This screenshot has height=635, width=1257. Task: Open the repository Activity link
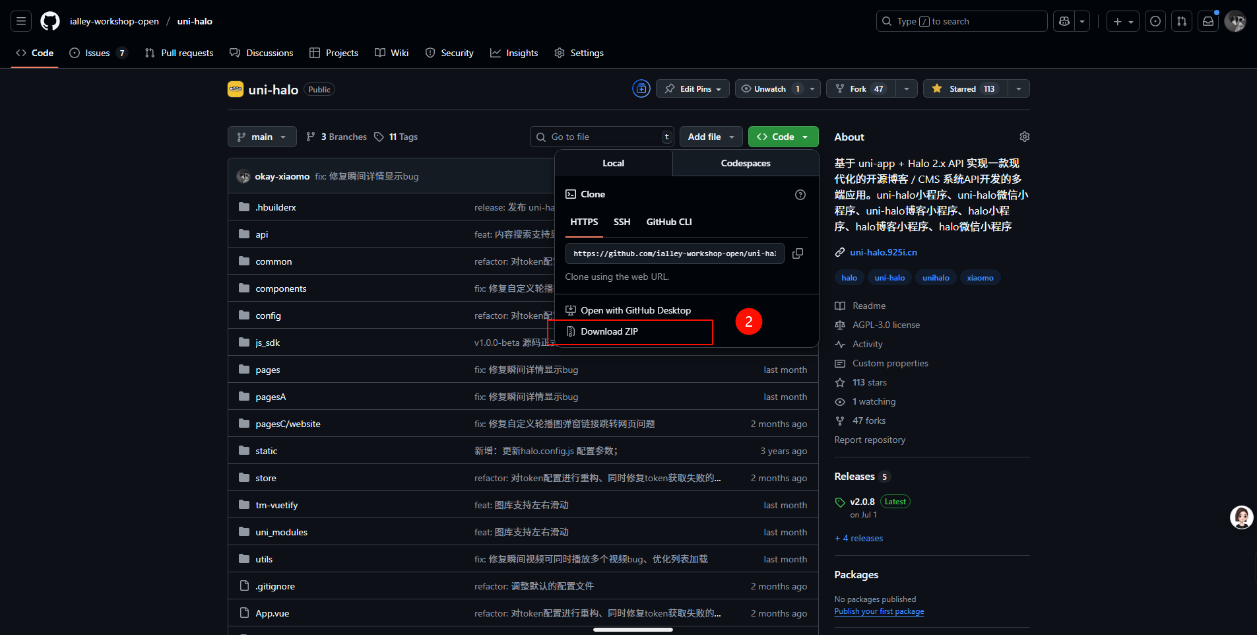[859, 344]
